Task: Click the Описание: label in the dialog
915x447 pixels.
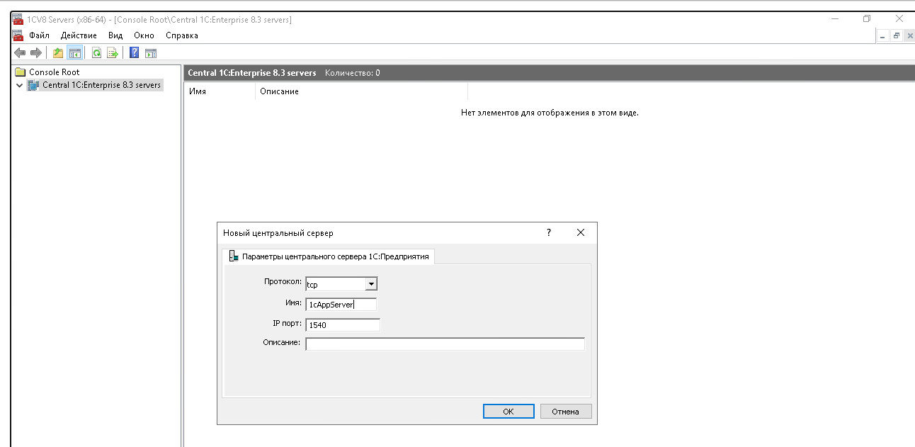Action: tap(282, 343)
